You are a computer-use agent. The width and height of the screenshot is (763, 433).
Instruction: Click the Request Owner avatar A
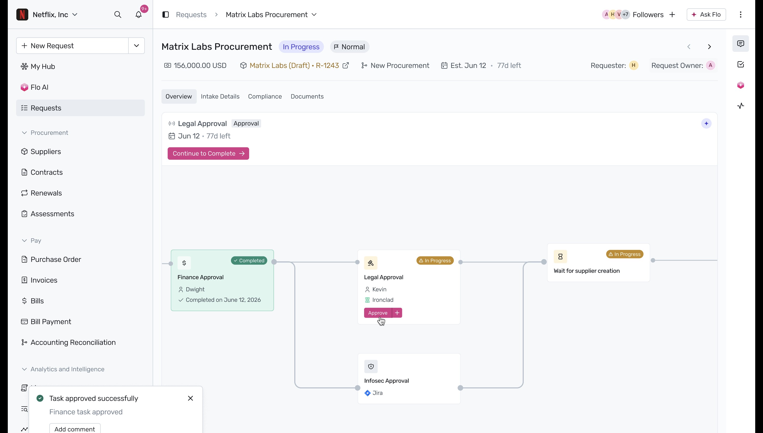click(711, 65)
